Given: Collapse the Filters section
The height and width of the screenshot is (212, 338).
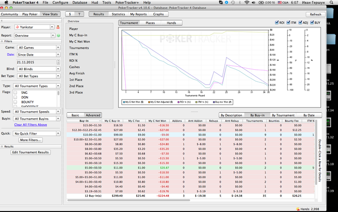Looking at the screenshot, I should [x=2, y=41].
